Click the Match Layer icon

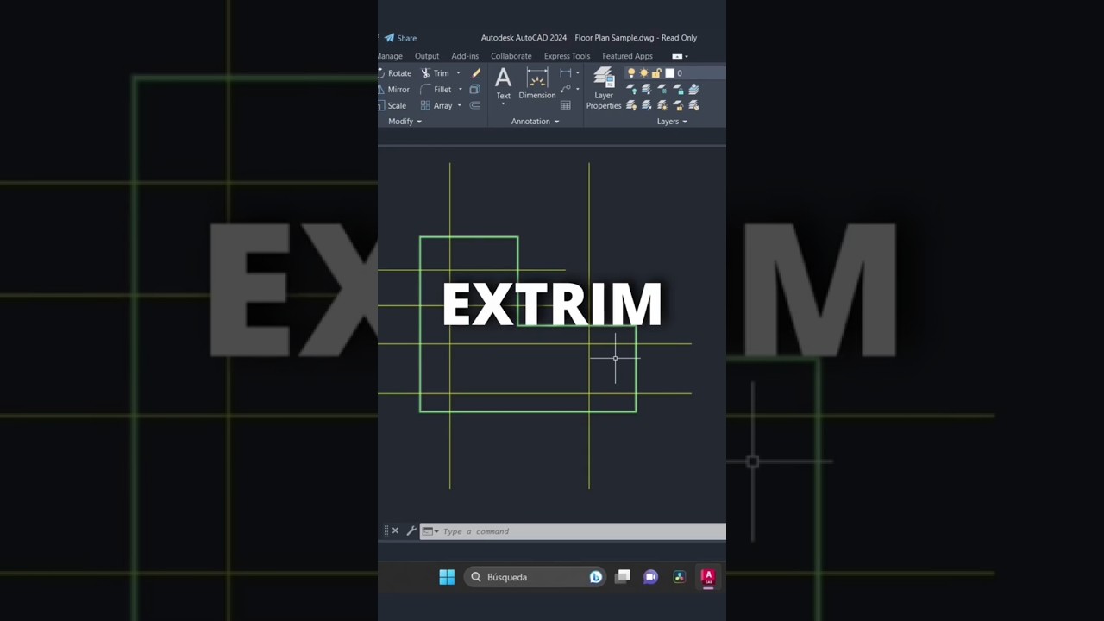tap(693, 105)
